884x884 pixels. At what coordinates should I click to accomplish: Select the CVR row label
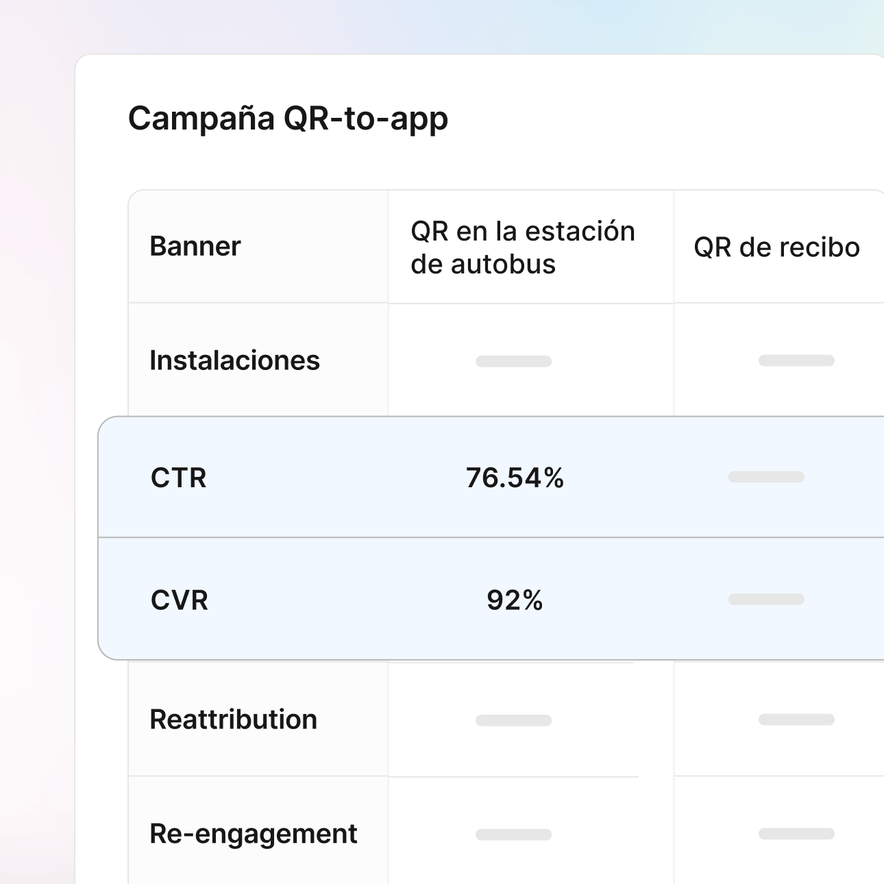pyautogui.click(x=180, y=600)
